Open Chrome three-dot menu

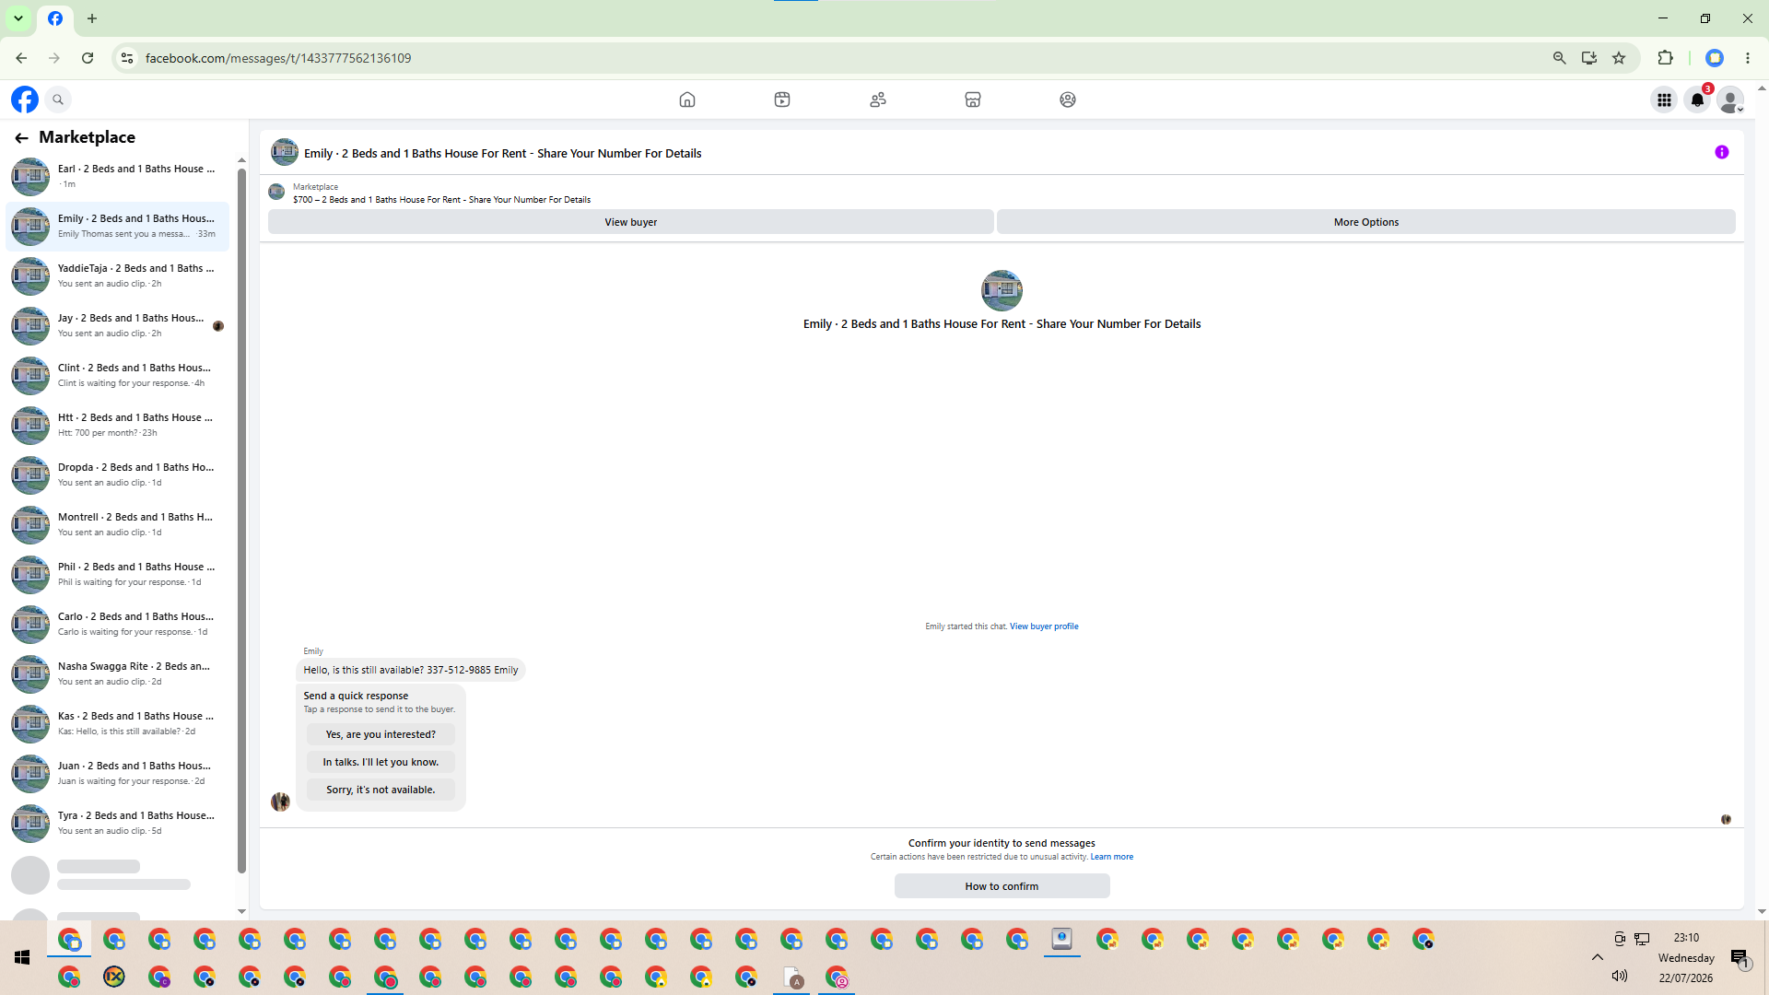(x=1748, y=58)
